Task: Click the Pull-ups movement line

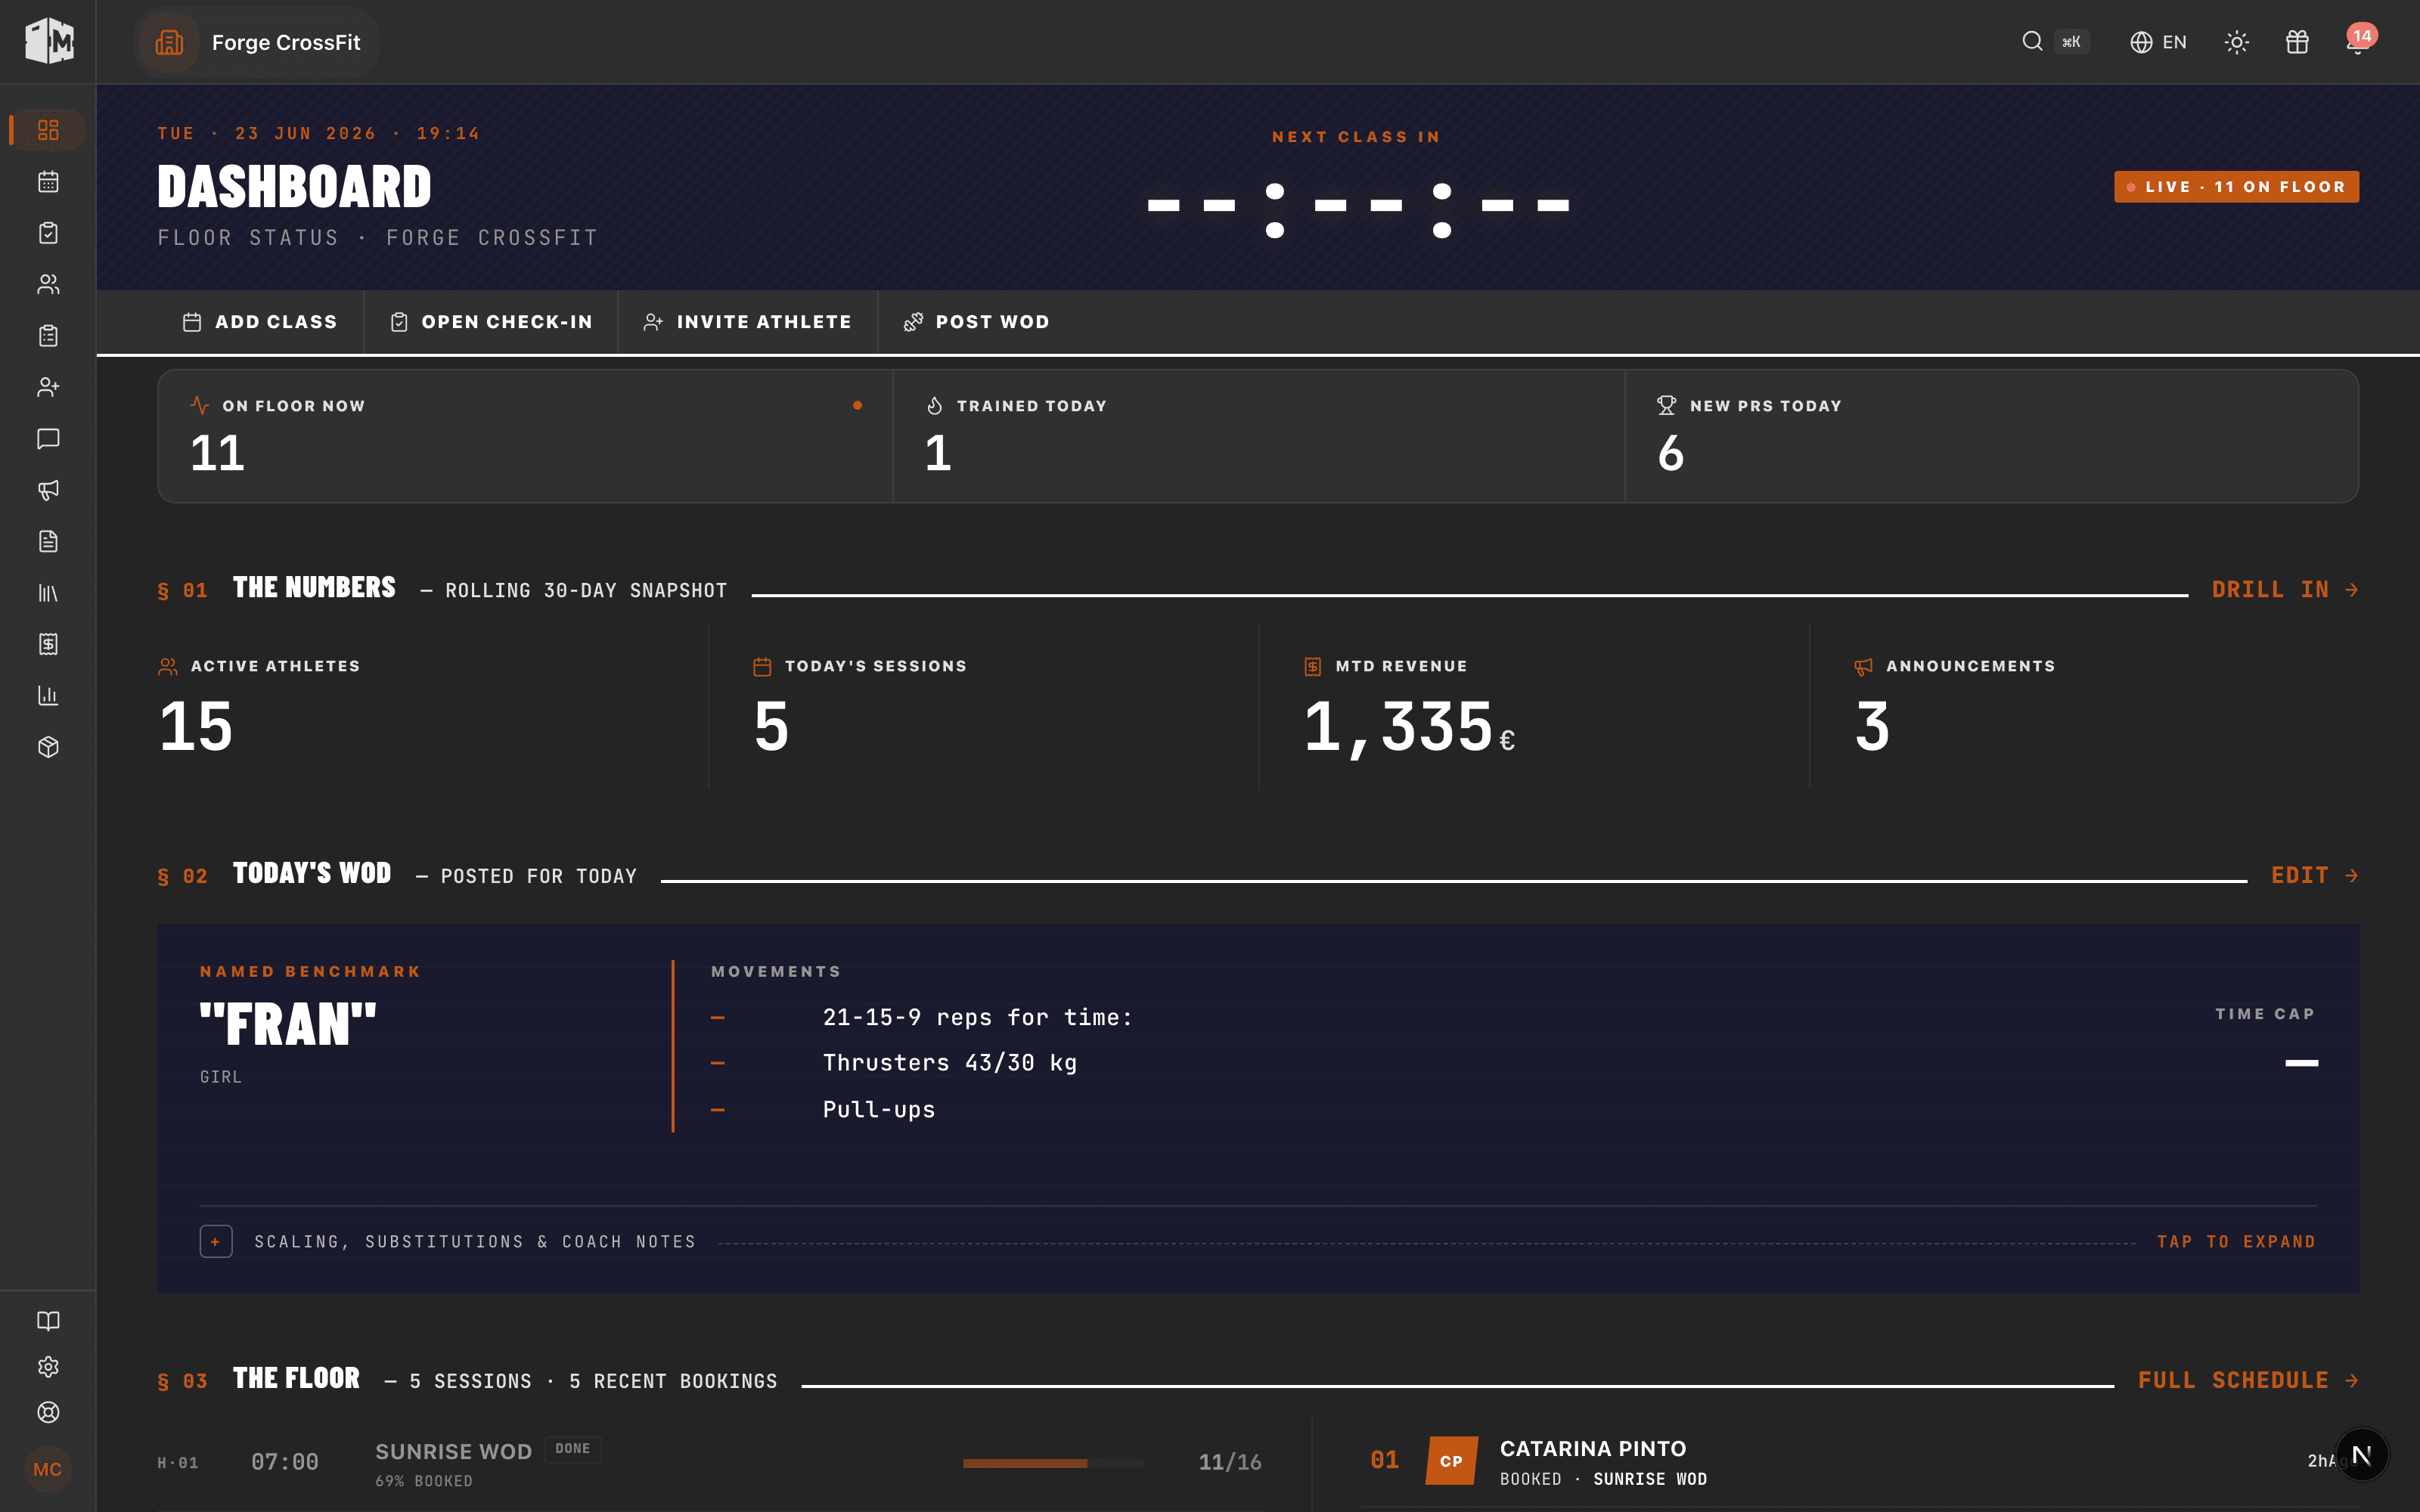Action: coord(879,1110)
